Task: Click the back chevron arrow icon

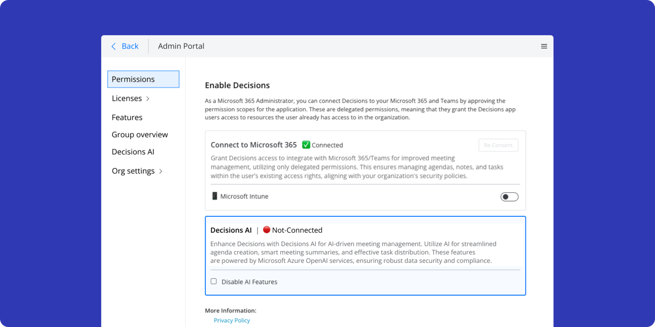Action: coord(113,46)
